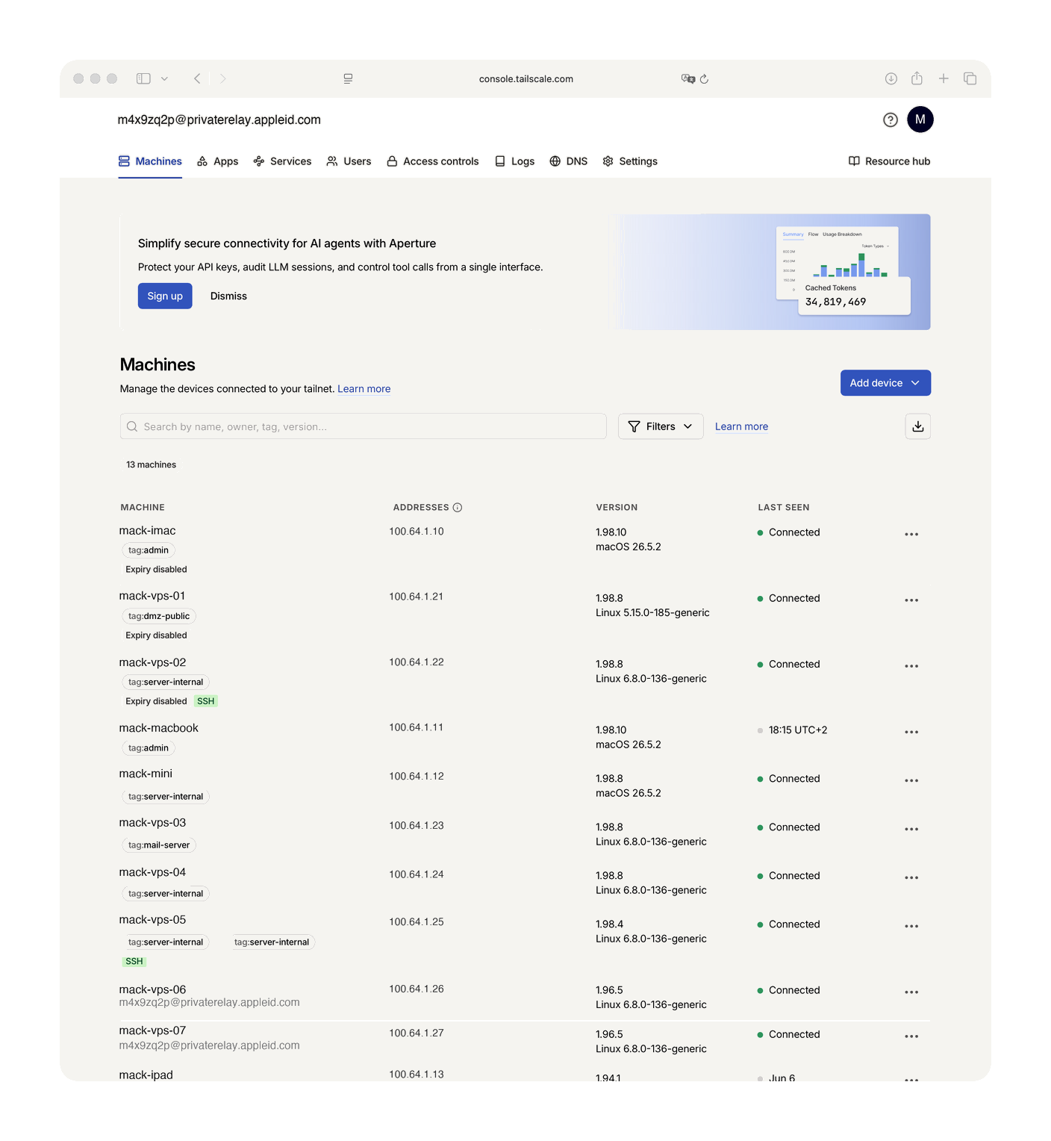Open more options for mack-vps-04

pos(911,878)
